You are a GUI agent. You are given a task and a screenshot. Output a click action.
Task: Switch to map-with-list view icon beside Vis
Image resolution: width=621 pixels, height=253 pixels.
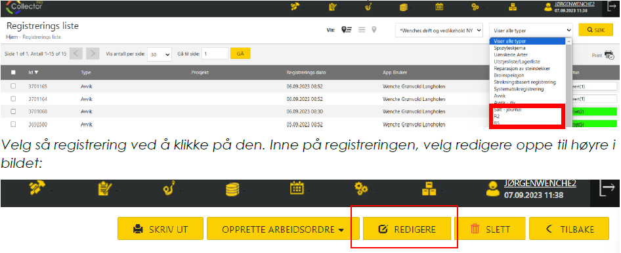[x=347, y=30]
